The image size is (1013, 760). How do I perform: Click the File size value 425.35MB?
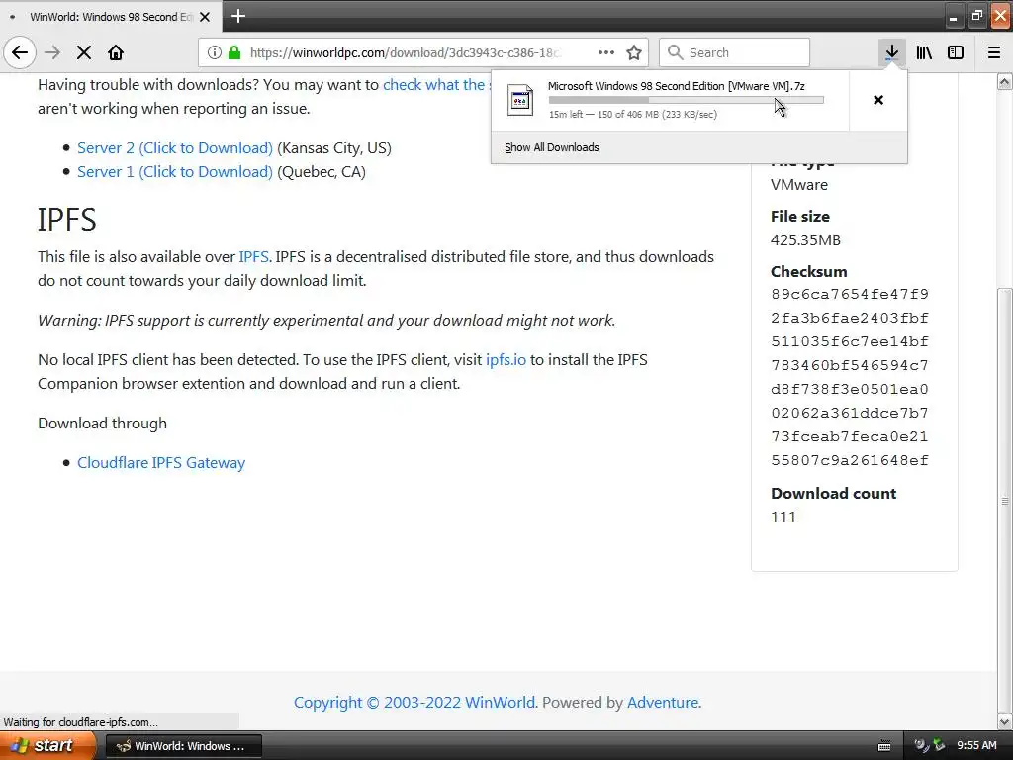tap(805, 239)
